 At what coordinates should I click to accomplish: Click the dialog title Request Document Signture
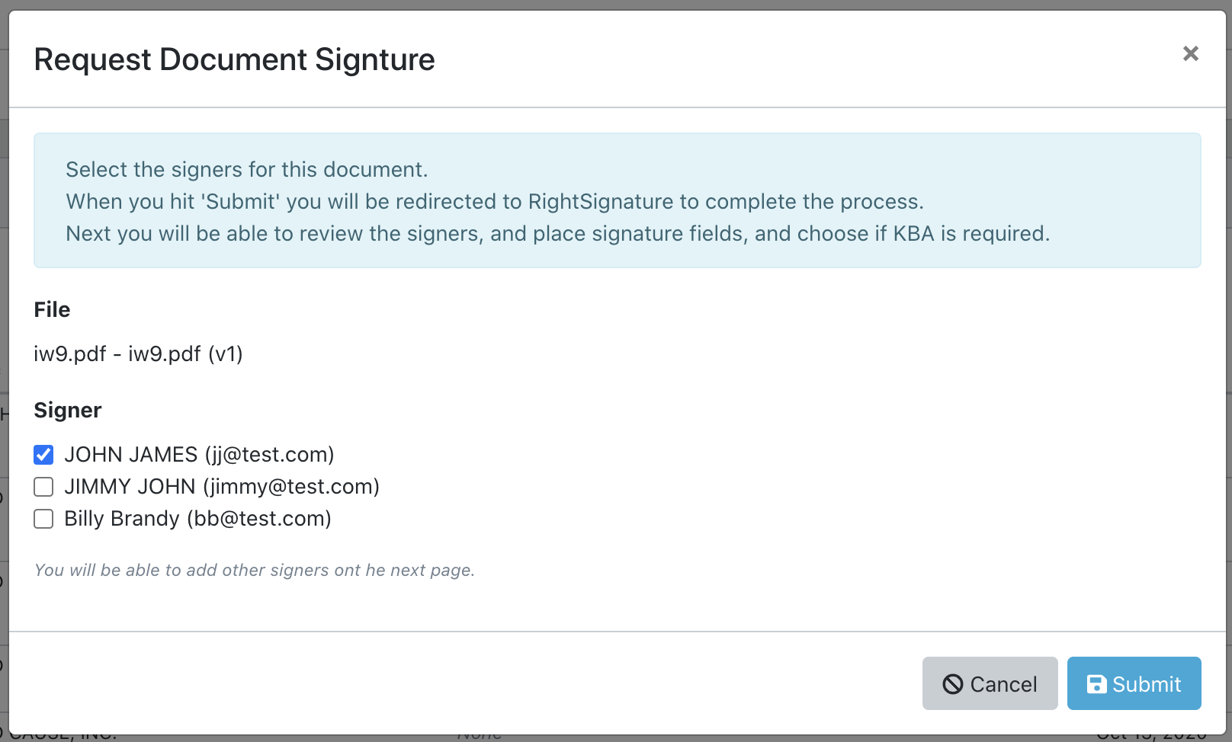[x=234, y=59]
